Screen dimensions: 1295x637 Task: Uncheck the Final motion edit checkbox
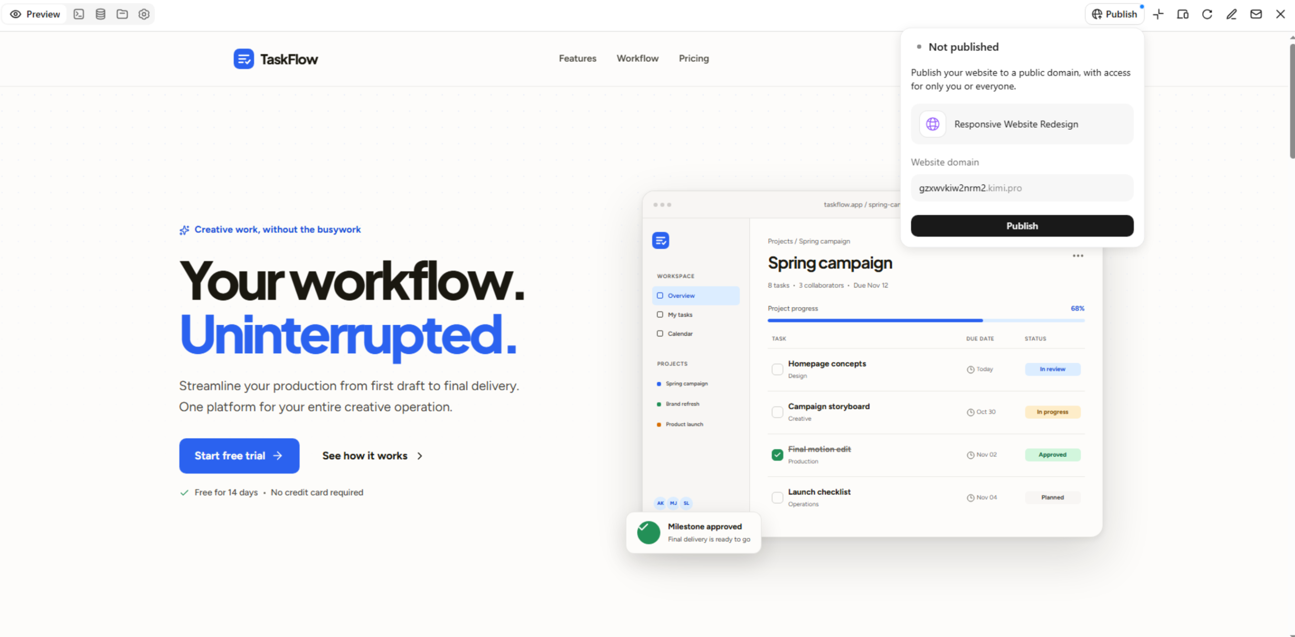coord(777,454)
